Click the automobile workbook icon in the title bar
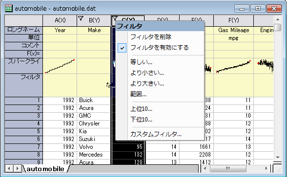 point(8,8)
